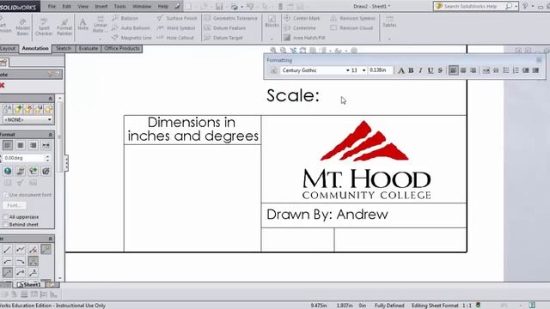
Task: Select the Area Hatch/Fill tool
Action: click(305, 38)
